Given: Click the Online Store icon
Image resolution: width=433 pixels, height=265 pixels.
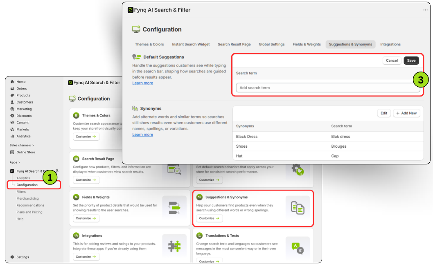Looking at the screenshot, I should (12, 152).
